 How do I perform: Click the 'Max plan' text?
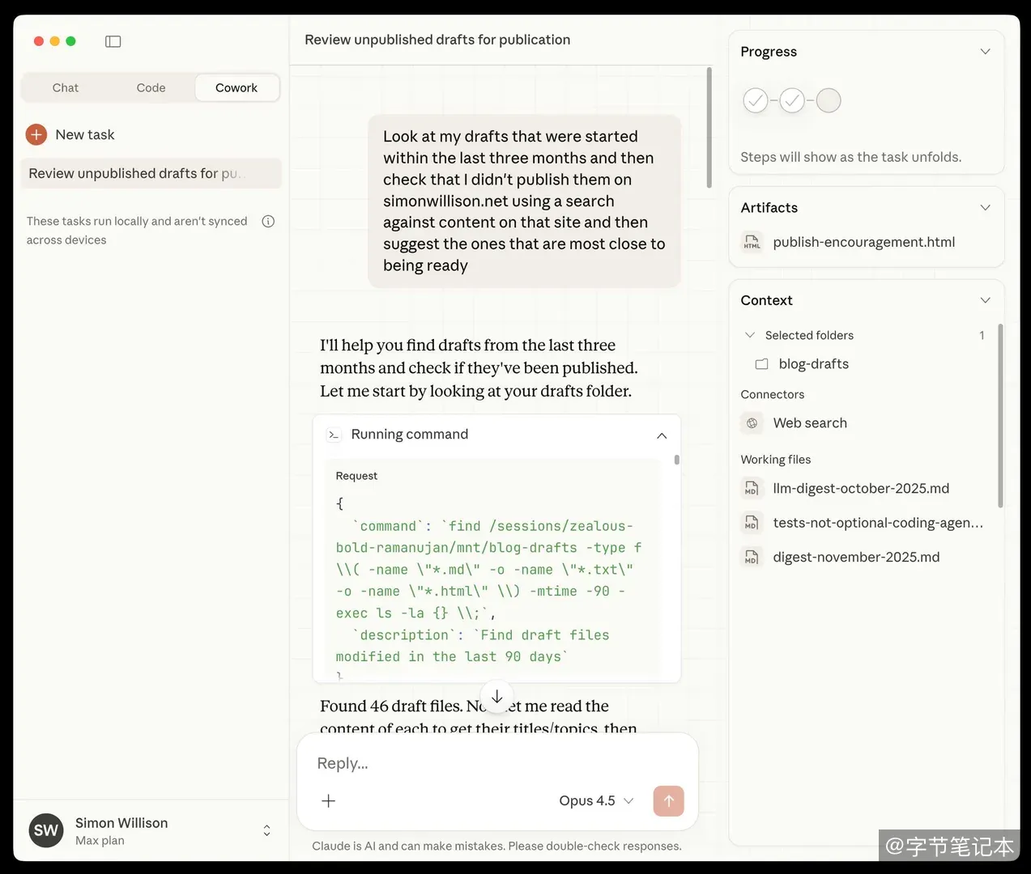point(100,841)
